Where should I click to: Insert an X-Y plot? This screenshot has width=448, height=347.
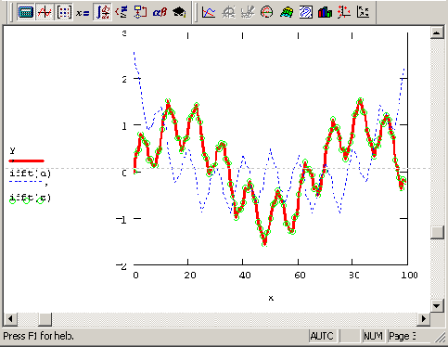209,12
